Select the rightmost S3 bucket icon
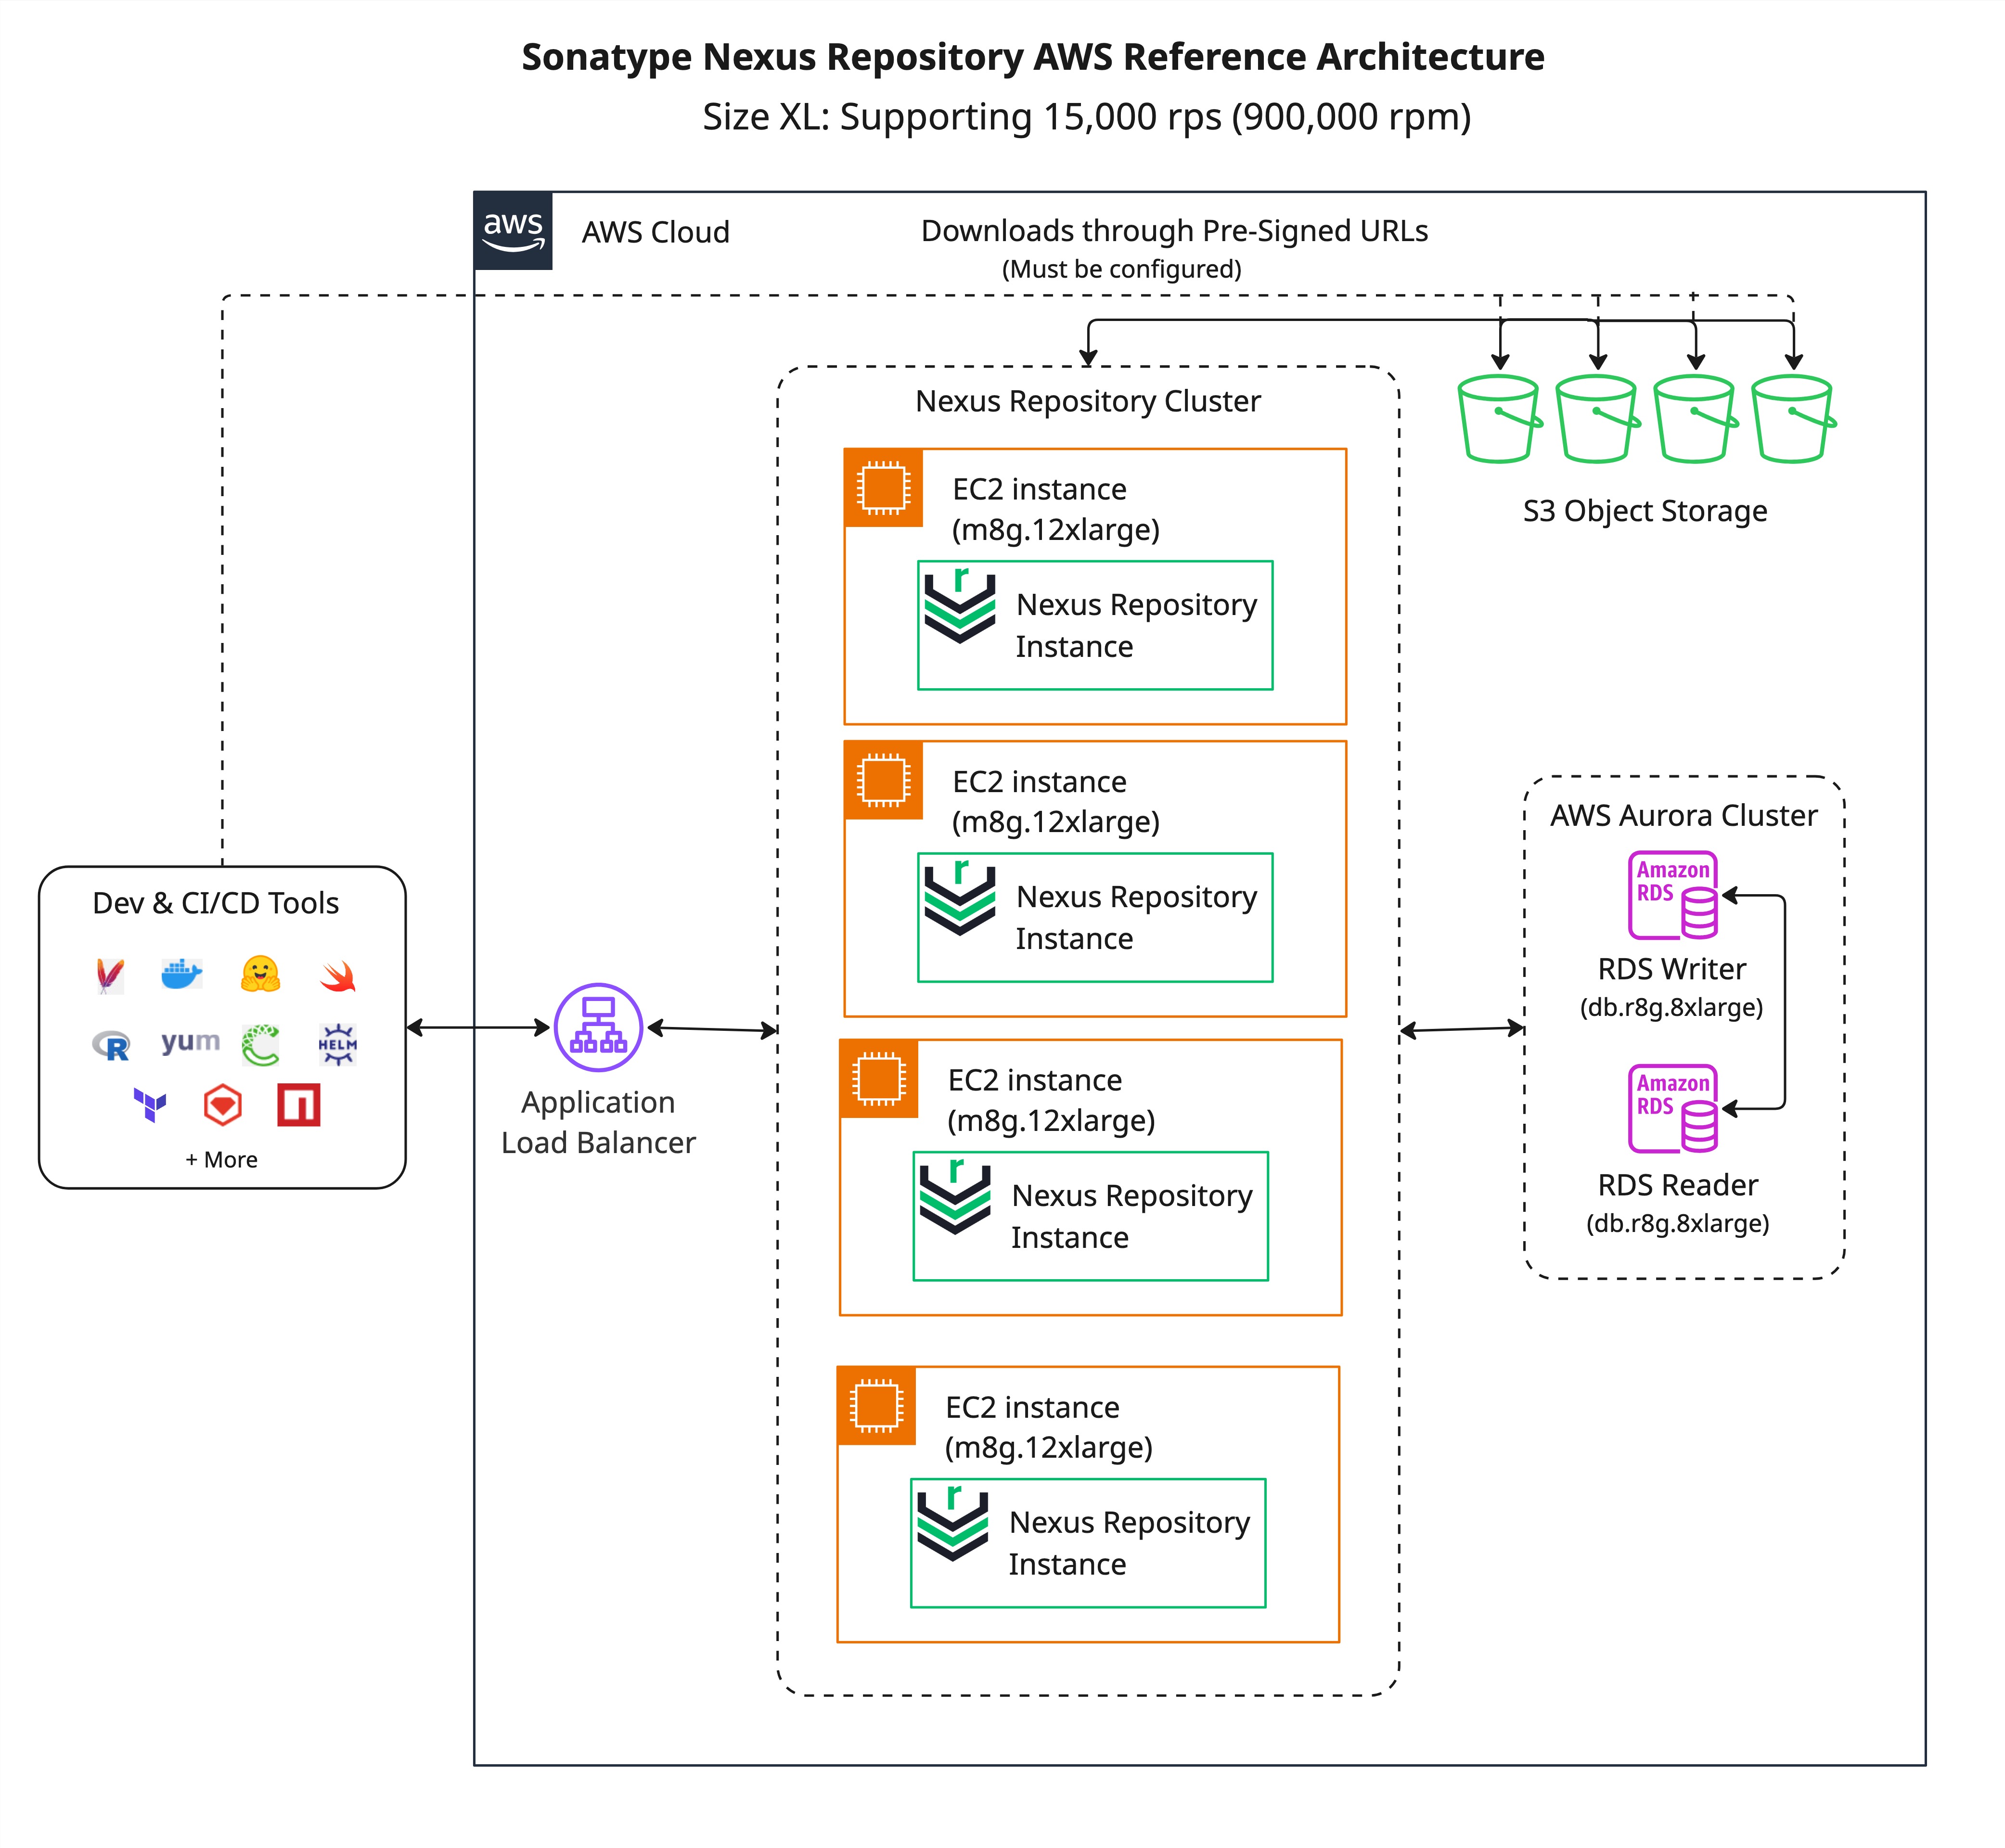This screenshot has height=1848, width=2005. coord(1793,419)
